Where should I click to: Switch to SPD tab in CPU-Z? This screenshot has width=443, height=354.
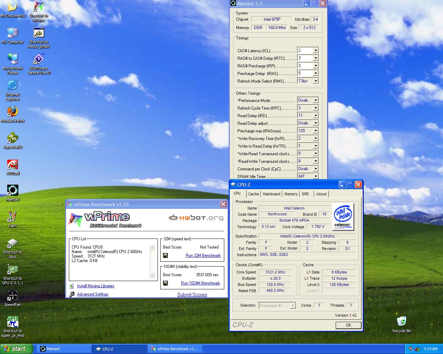pos(305,194)
